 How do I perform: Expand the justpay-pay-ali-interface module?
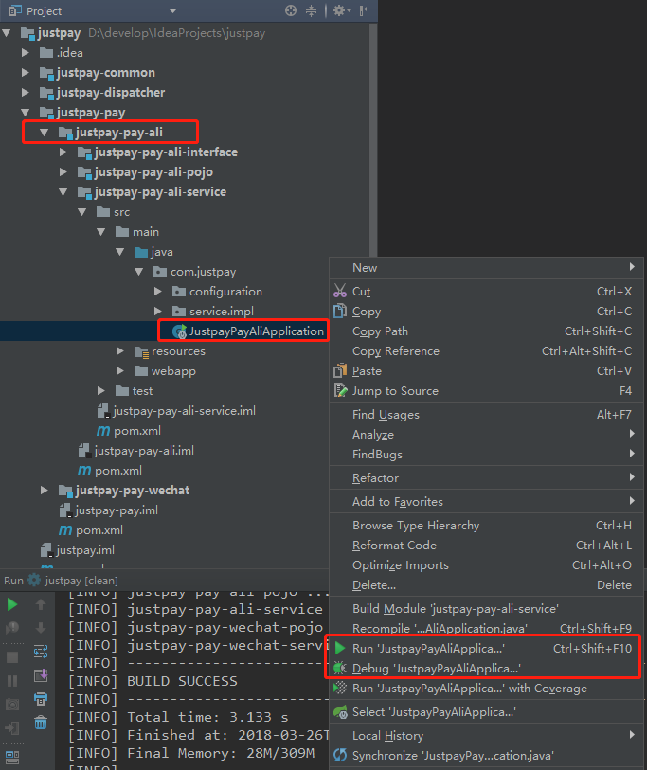coord(63,152)
